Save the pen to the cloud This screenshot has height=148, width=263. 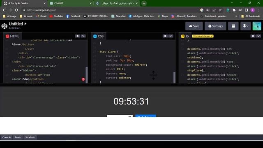click(x=194, y=26)
